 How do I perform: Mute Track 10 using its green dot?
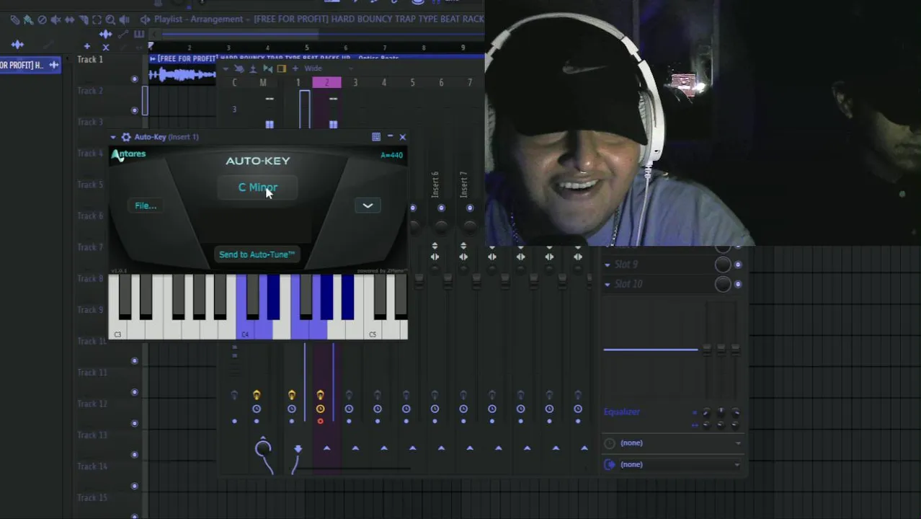135,360
